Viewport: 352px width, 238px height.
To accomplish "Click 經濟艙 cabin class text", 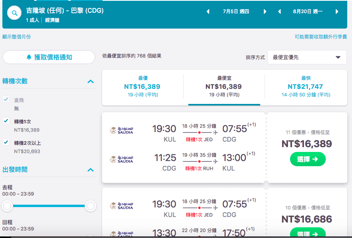I will pyautogui.click(x=52, y=20).
